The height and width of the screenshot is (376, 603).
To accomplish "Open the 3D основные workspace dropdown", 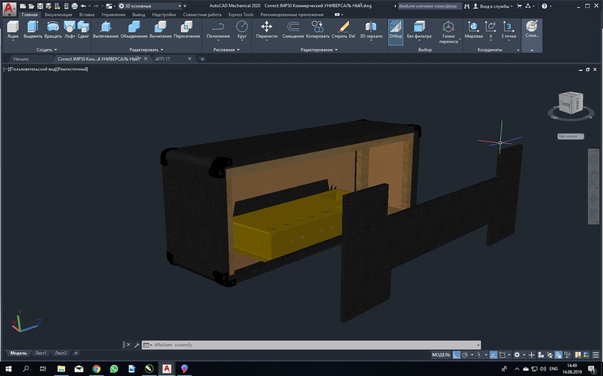I will (x=150, y=6).
